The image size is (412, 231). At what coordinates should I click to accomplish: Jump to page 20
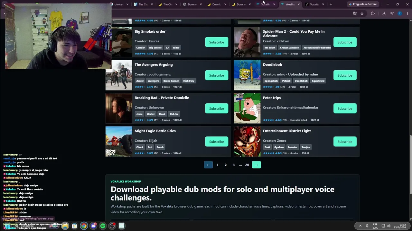pyautogui.click(x=247, y=165)
